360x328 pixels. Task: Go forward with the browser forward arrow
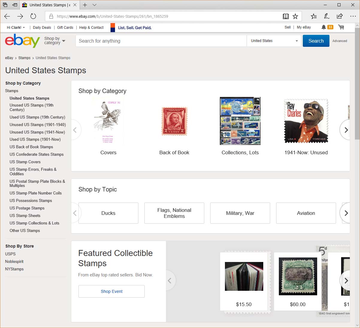tap(20, 16)
